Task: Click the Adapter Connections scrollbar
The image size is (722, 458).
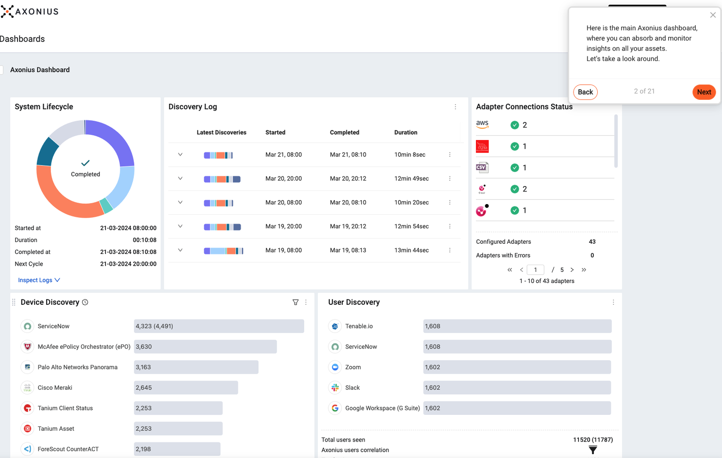Action: [616, 141]
